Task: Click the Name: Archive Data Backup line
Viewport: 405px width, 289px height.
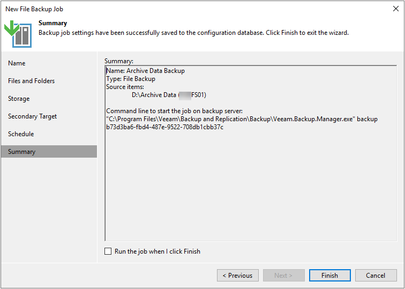Action: tap(145, 71)
